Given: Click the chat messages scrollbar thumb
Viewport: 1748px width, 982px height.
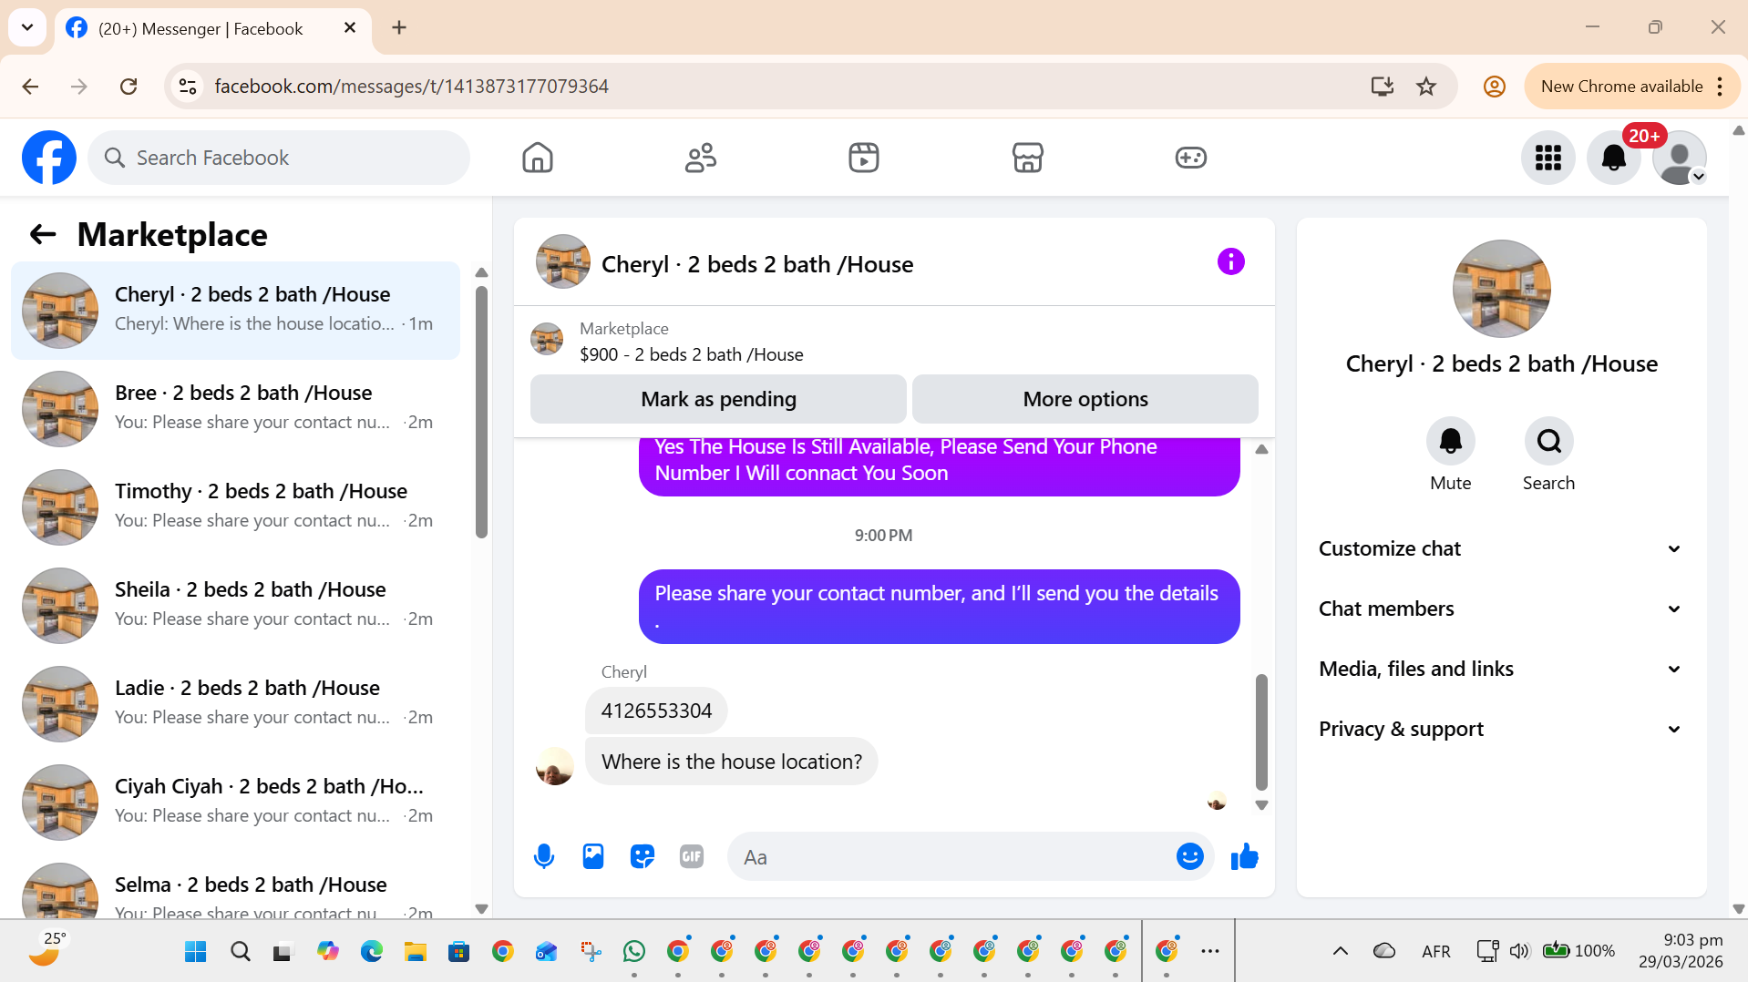Looking at the screenshot, I should [1261, 731].
